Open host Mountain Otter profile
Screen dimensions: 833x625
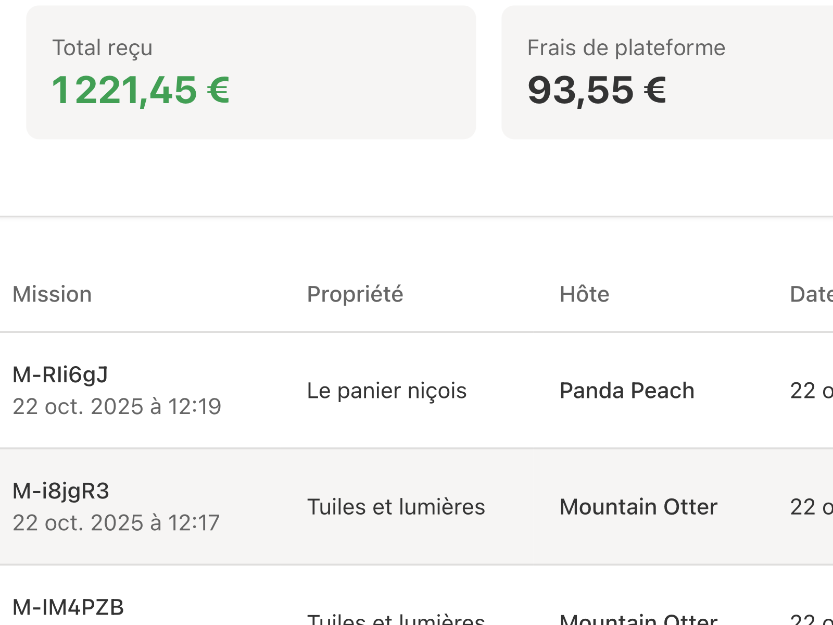638,506
